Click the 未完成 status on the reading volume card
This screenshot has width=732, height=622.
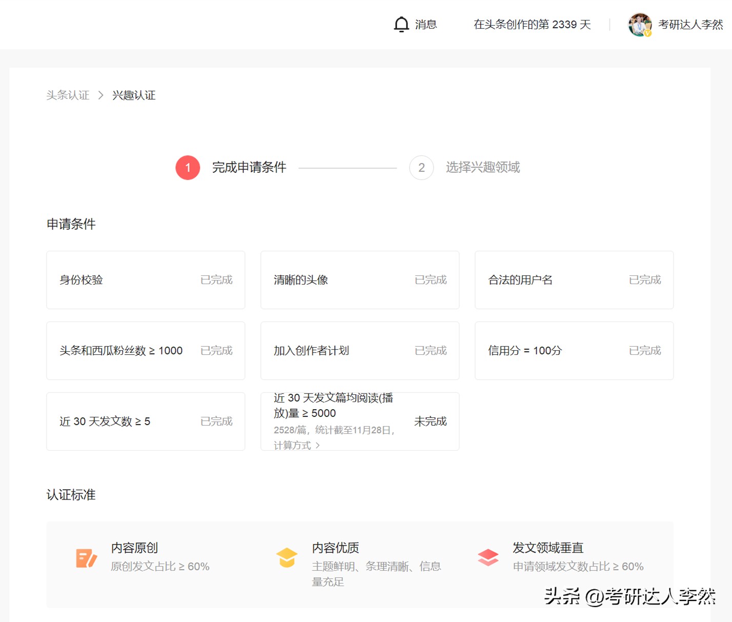coord(430,421)
